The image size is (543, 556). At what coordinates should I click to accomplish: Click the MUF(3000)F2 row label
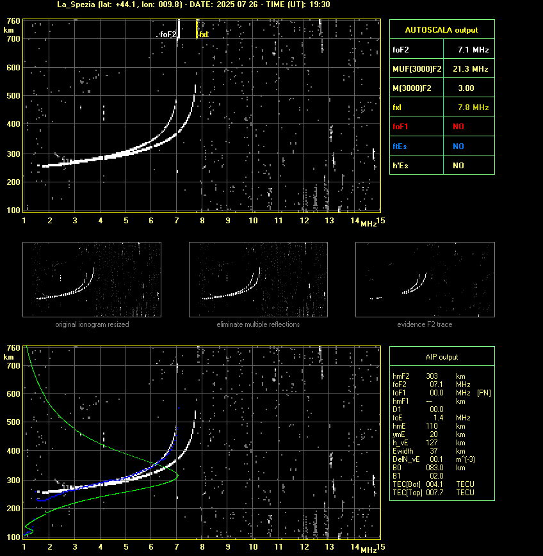click(x=417, y=69)
